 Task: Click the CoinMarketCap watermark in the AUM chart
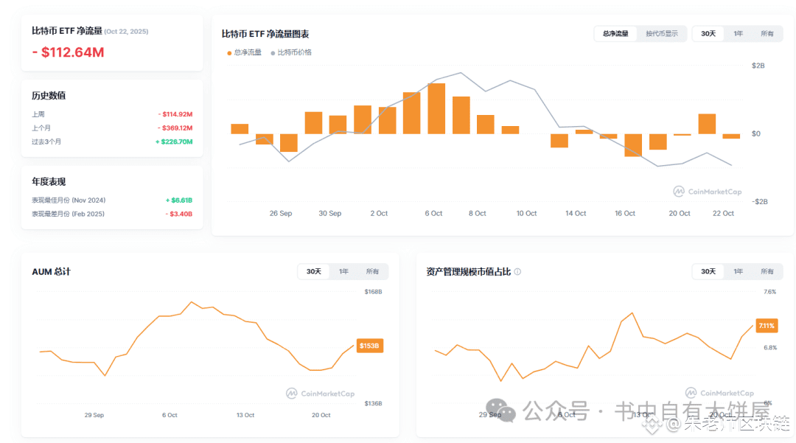point(318,393)
